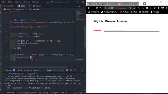This screenshot has height=94, width=168.
Task: Click the site info icon in address bar
Action: 106,8
